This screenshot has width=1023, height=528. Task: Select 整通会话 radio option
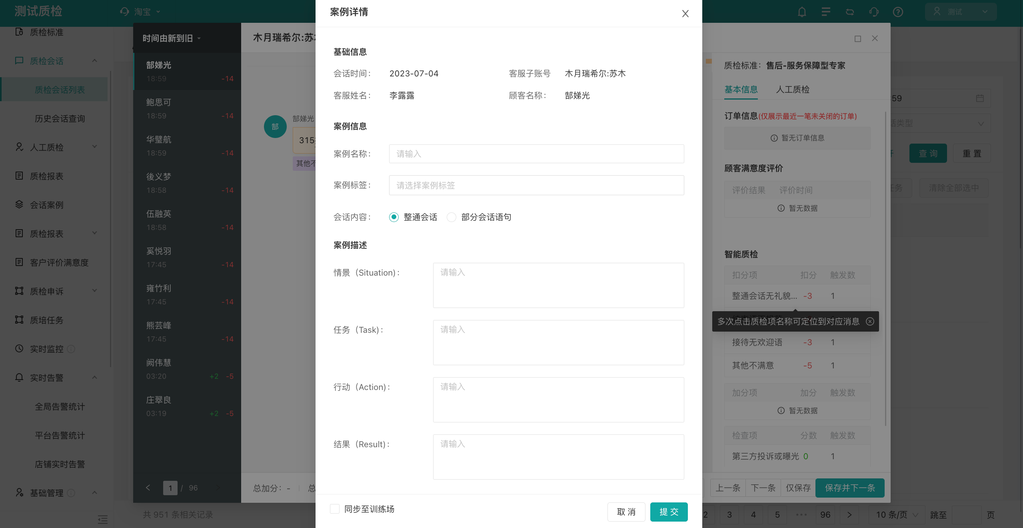394,217
